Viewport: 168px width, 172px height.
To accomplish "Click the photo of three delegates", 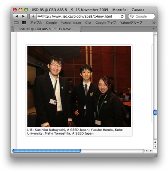I will coord(79,86).
